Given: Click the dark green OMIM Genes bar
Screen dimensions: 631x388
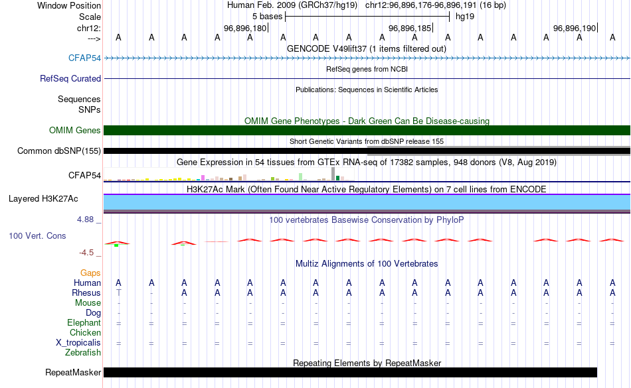Looking at the screenshot, I should click(x=367, y=130).
